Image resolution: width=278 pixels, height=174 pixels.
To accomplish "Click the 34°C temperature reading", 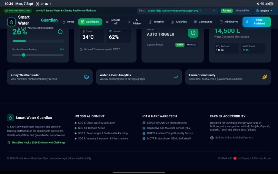I will coord(88,37).
